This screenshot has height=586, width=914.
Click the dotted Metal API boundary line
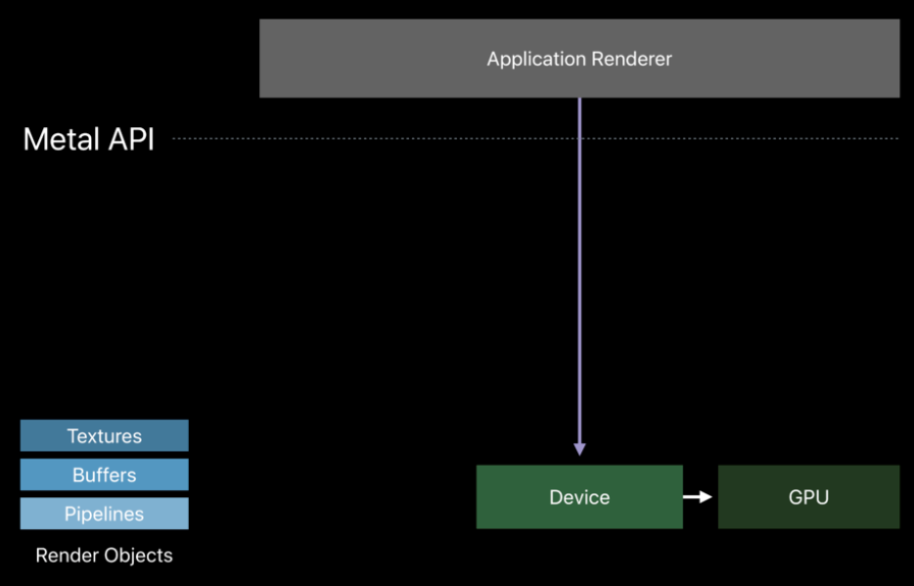(391, 138)
